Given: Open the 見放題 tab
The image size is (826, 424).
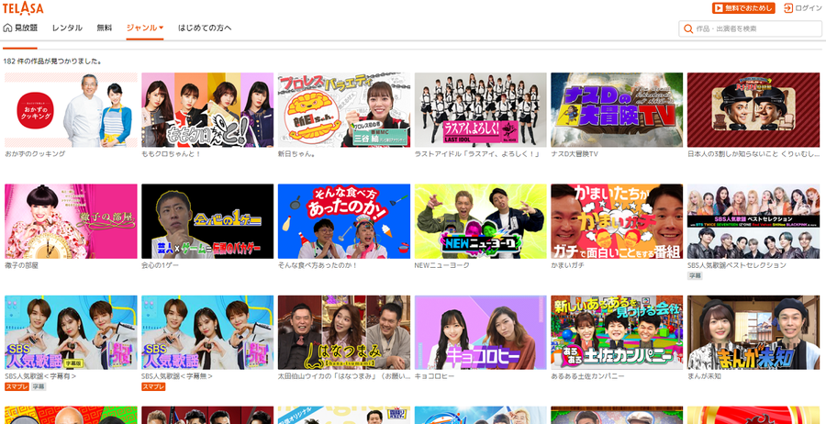Looking at the screenshot, I should coord(26,28).
